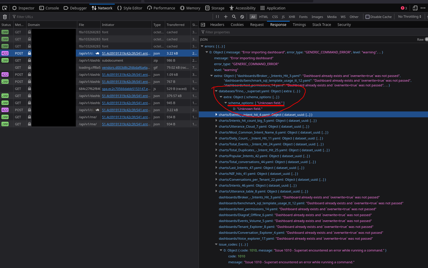Open spa.ec2c70566dabb5153147 initiator link

point(126,89)
